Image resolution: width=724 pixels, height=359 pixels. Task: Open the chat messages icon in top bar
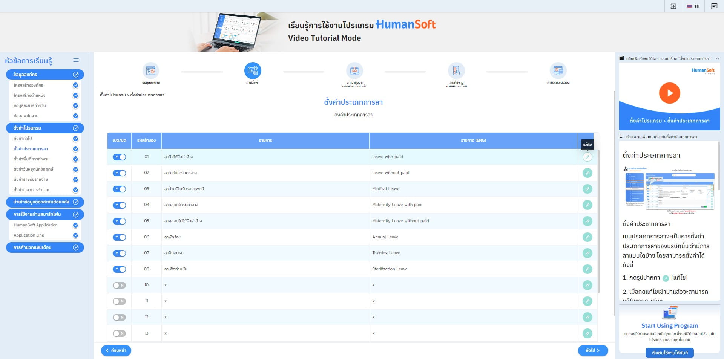pos(714,6)
